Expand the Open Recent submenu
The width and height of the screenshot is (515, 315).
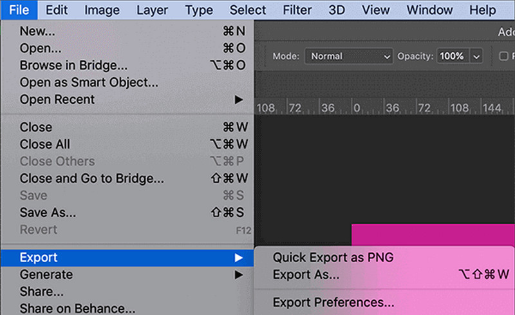239,100
